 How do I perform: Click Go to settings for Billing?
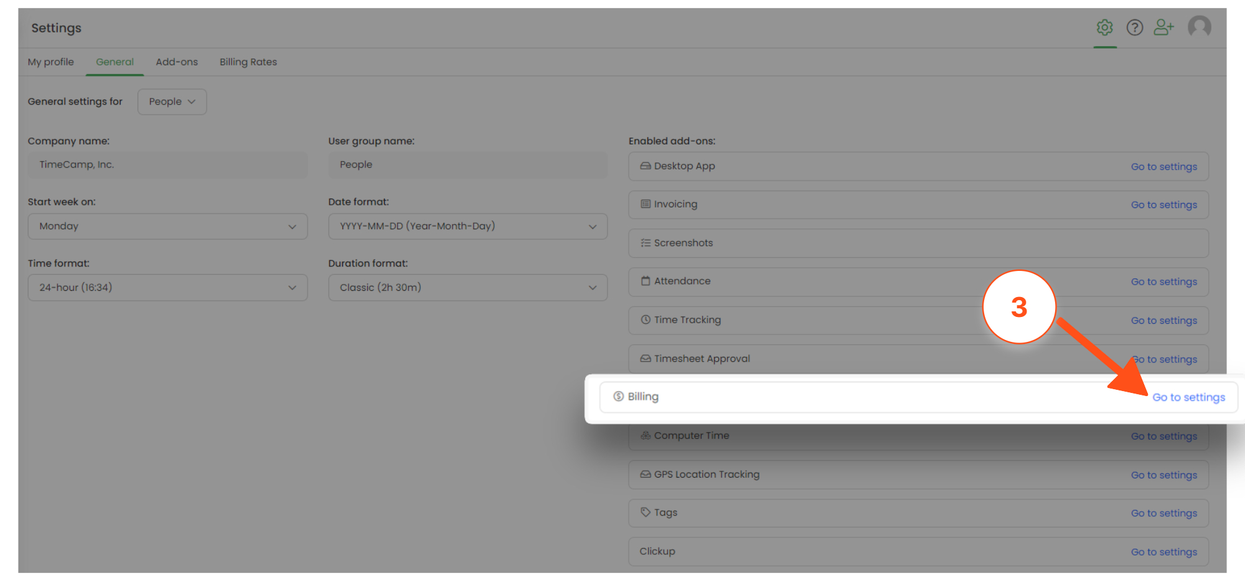1188,397
